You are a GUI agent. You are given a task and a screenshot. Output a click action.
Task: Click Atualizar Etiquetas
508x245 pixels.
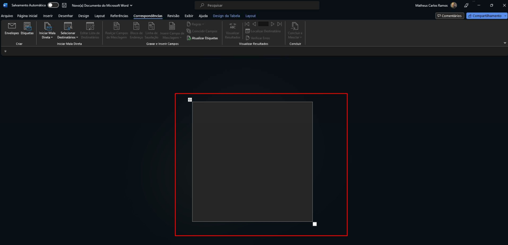(202, 38)
